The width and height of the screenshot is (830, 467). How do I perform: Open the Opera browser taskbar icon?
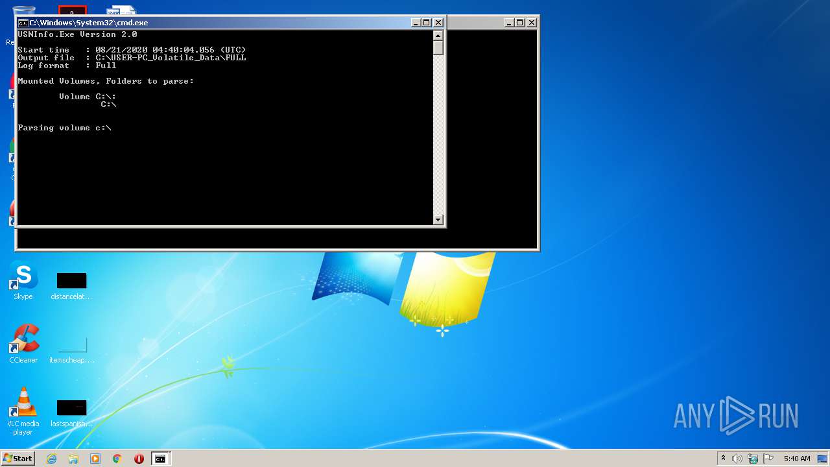click(139, 459)
